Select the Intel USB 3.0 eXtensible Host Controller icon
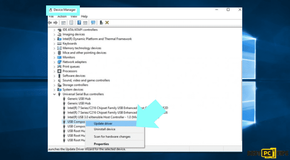Viewport: 290px width, 160px height. pyautogui.click(x=64, y=117)
